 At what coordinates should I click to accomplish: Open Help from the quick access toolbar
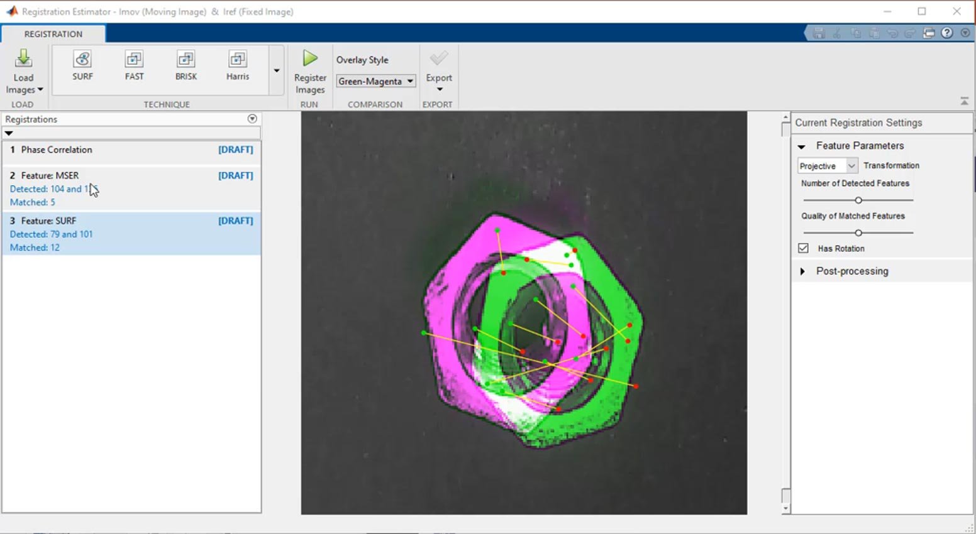click(x=947, y=33)
